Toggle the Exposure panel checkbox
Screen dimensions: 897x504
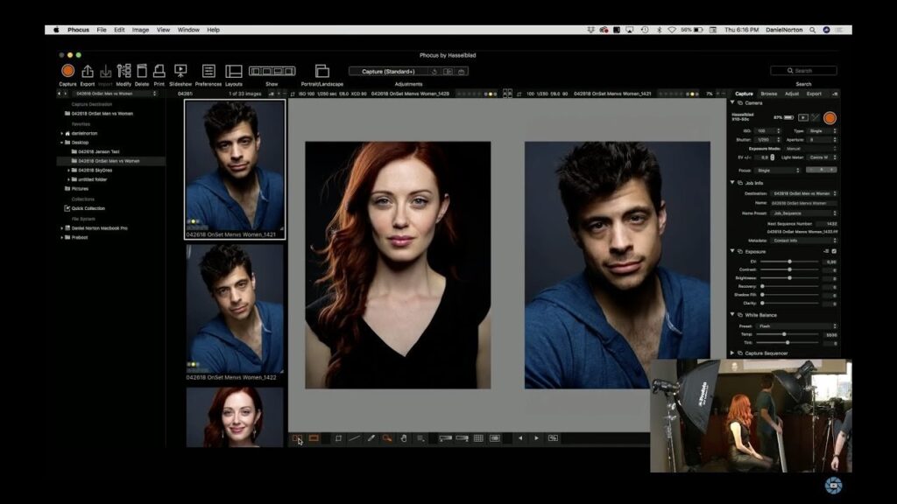[834, 251]
